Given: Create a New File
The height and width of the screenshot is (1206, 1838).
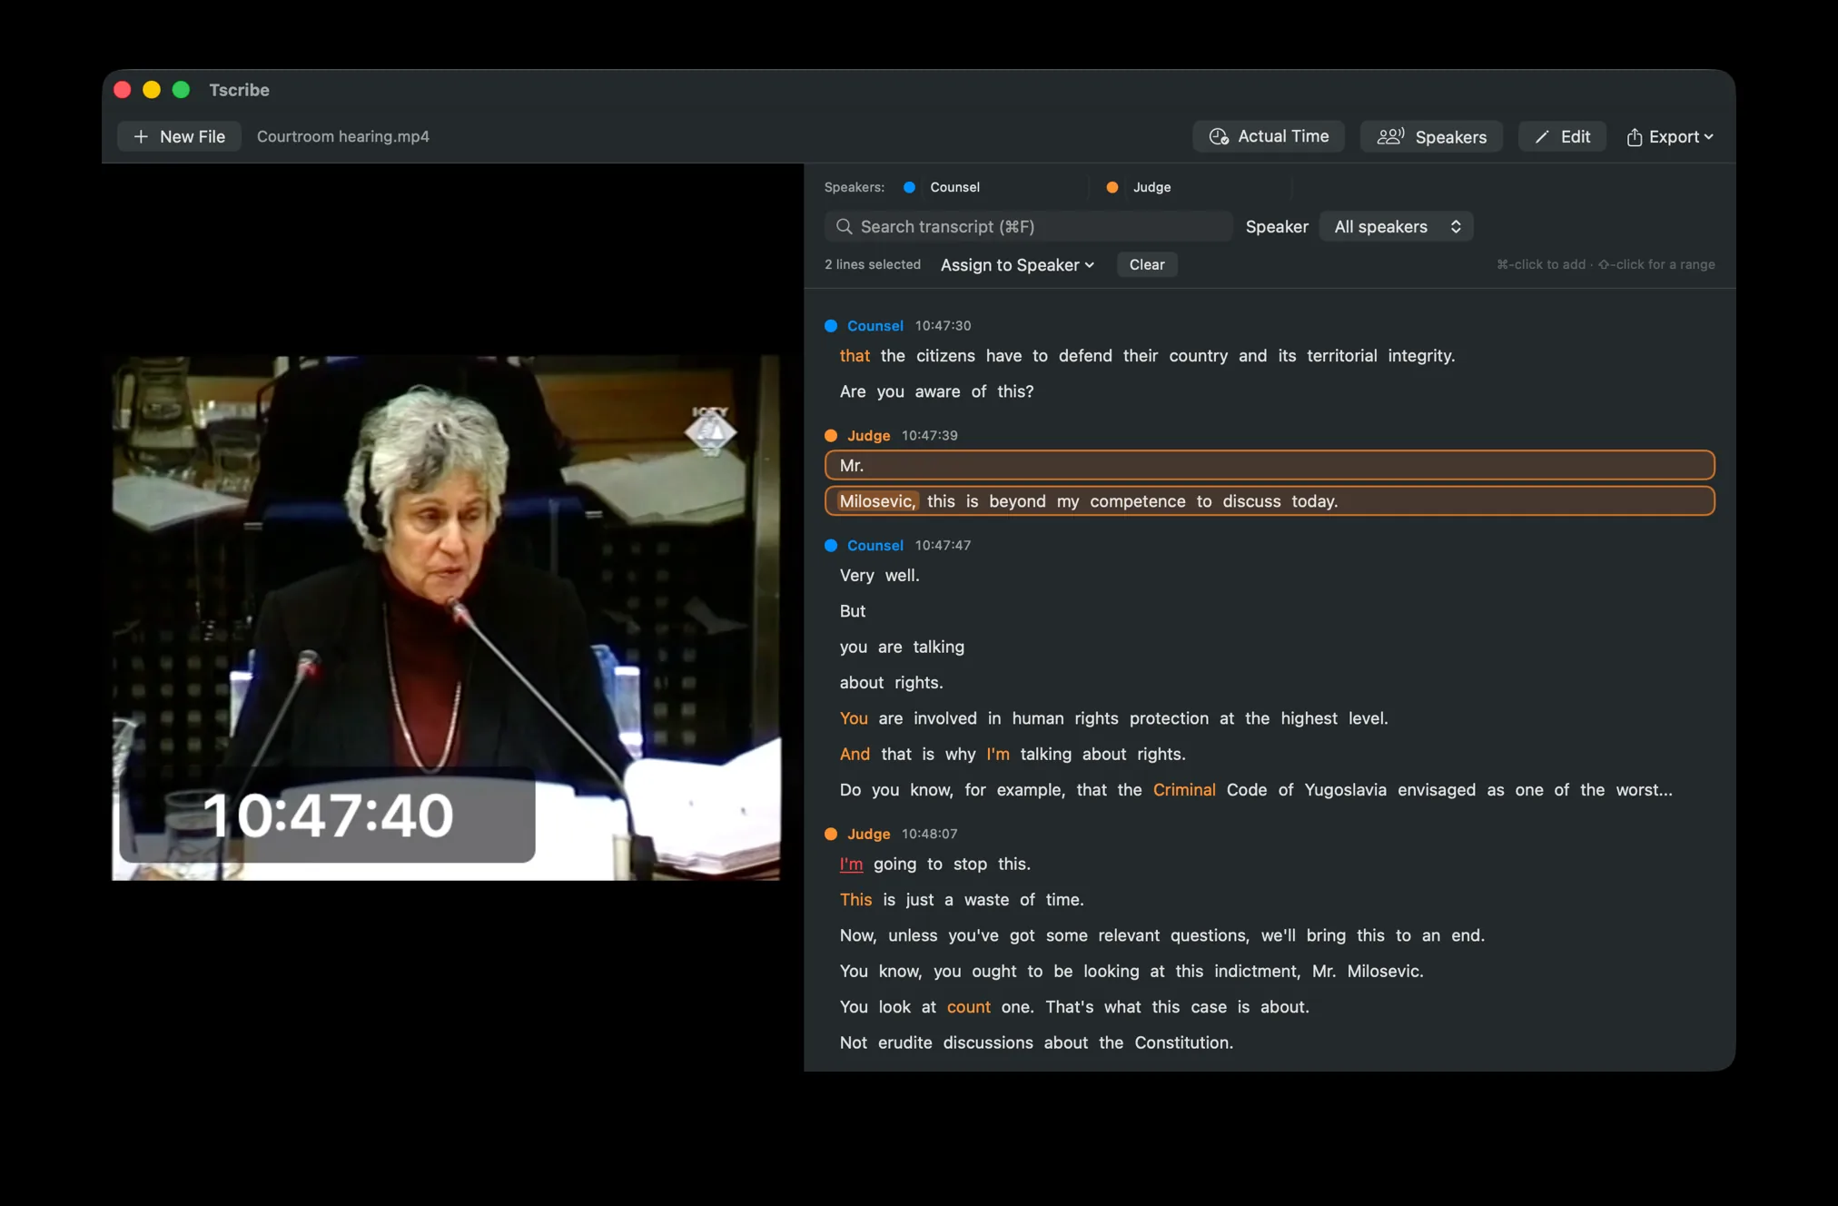Looking at the screenshot, I should (x=179, y=136).
